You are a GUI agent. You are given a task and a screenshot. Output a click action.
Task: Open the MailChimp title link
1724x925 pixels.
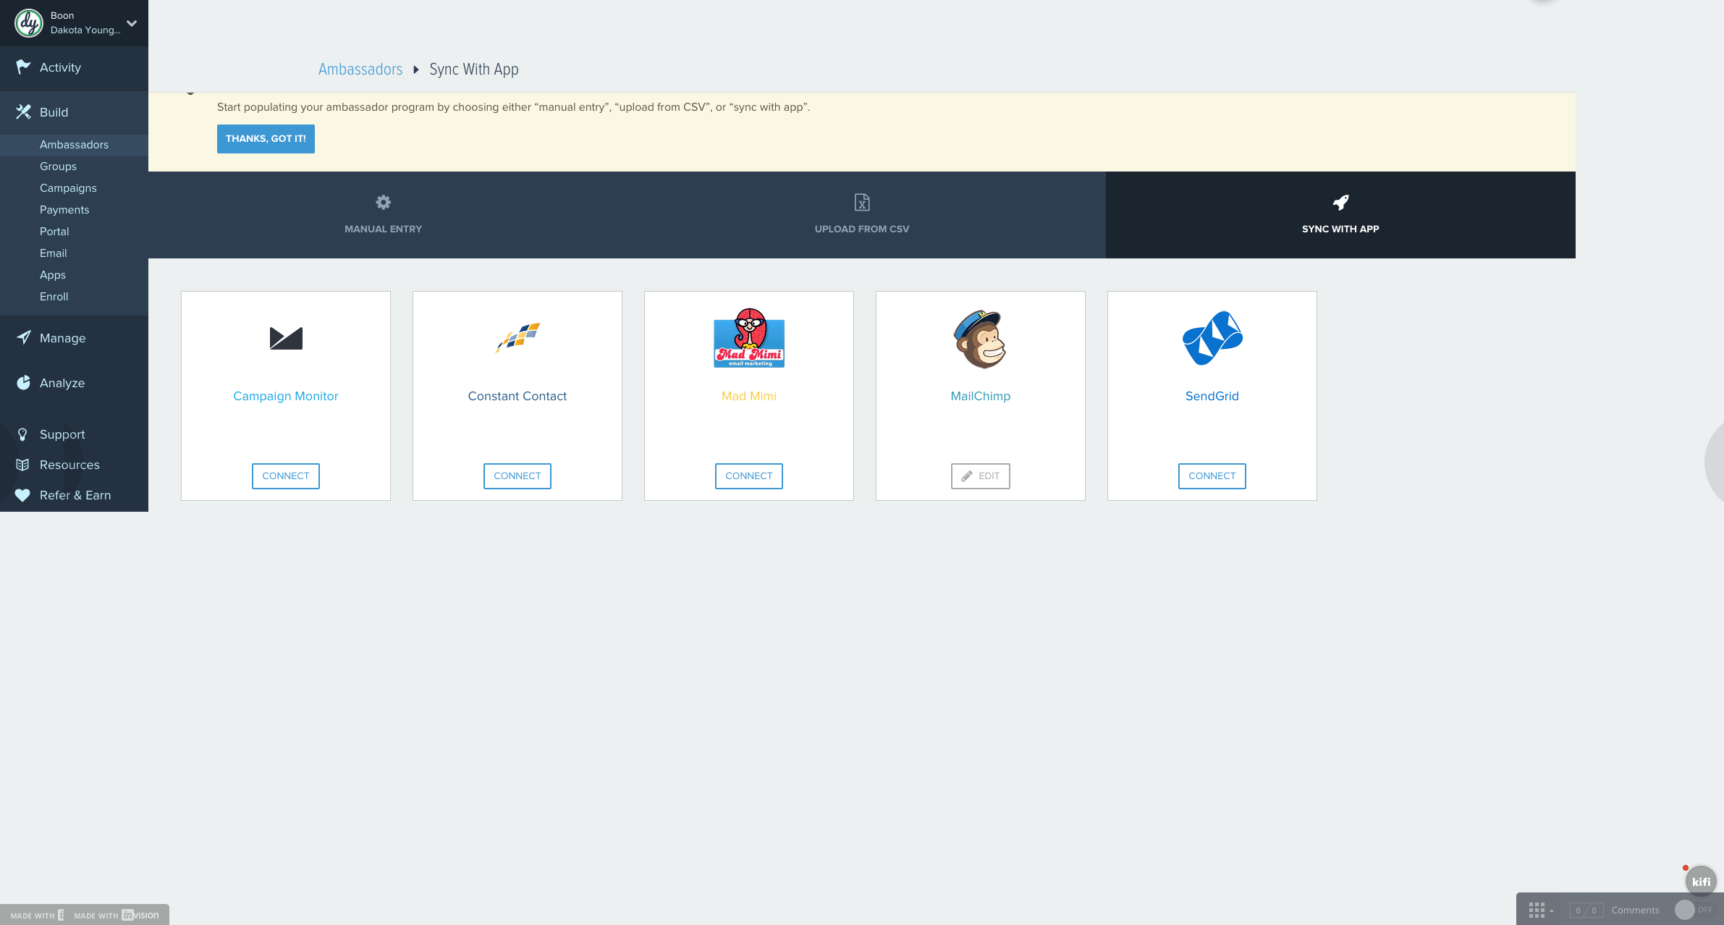(x=981, y=396)
